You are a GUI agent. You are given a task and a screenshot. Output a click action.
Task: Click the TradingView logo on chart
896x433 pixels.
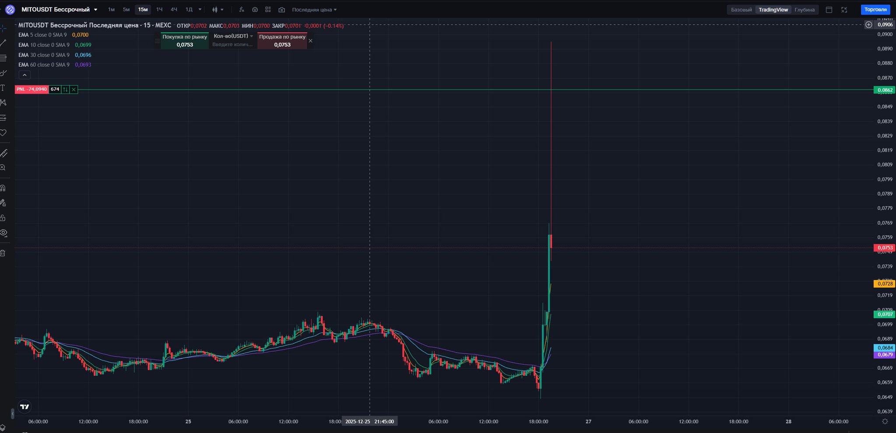click(x=25, y=407)
